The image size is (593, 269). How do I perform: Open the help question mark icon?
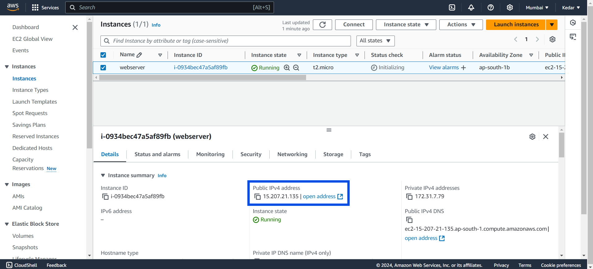coord(491,7)
